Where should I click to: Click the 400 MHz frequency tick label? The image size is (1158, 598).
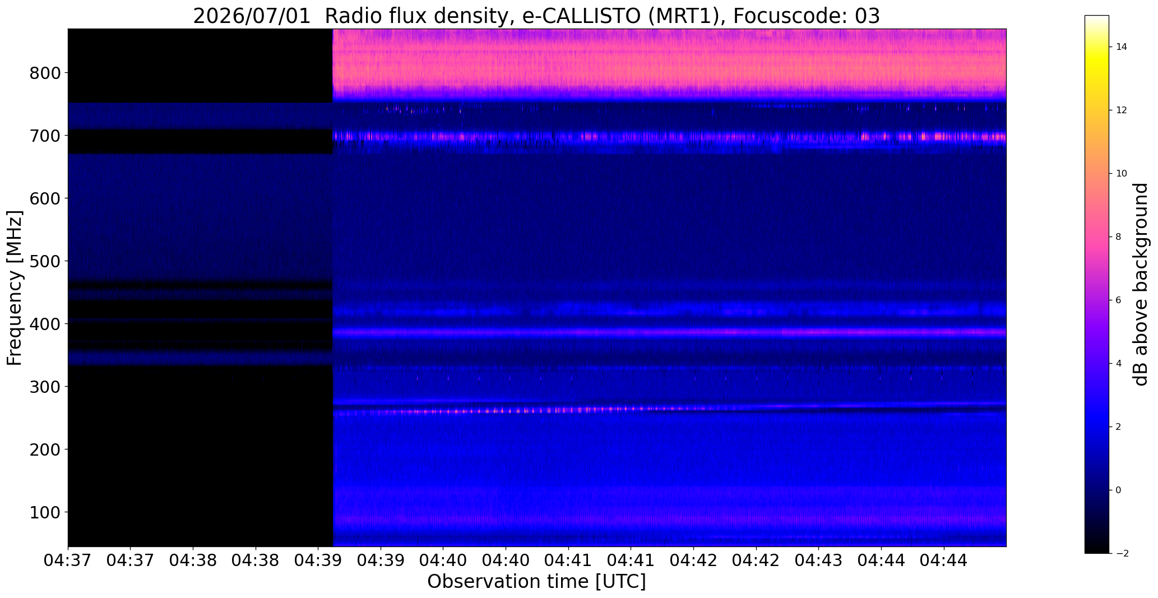45,324
